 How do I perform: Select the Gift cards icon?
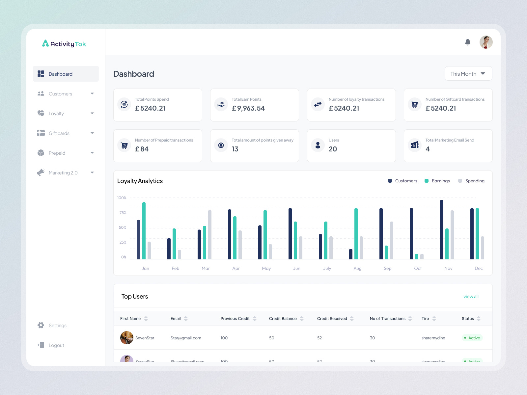click(x=41, y=133)
